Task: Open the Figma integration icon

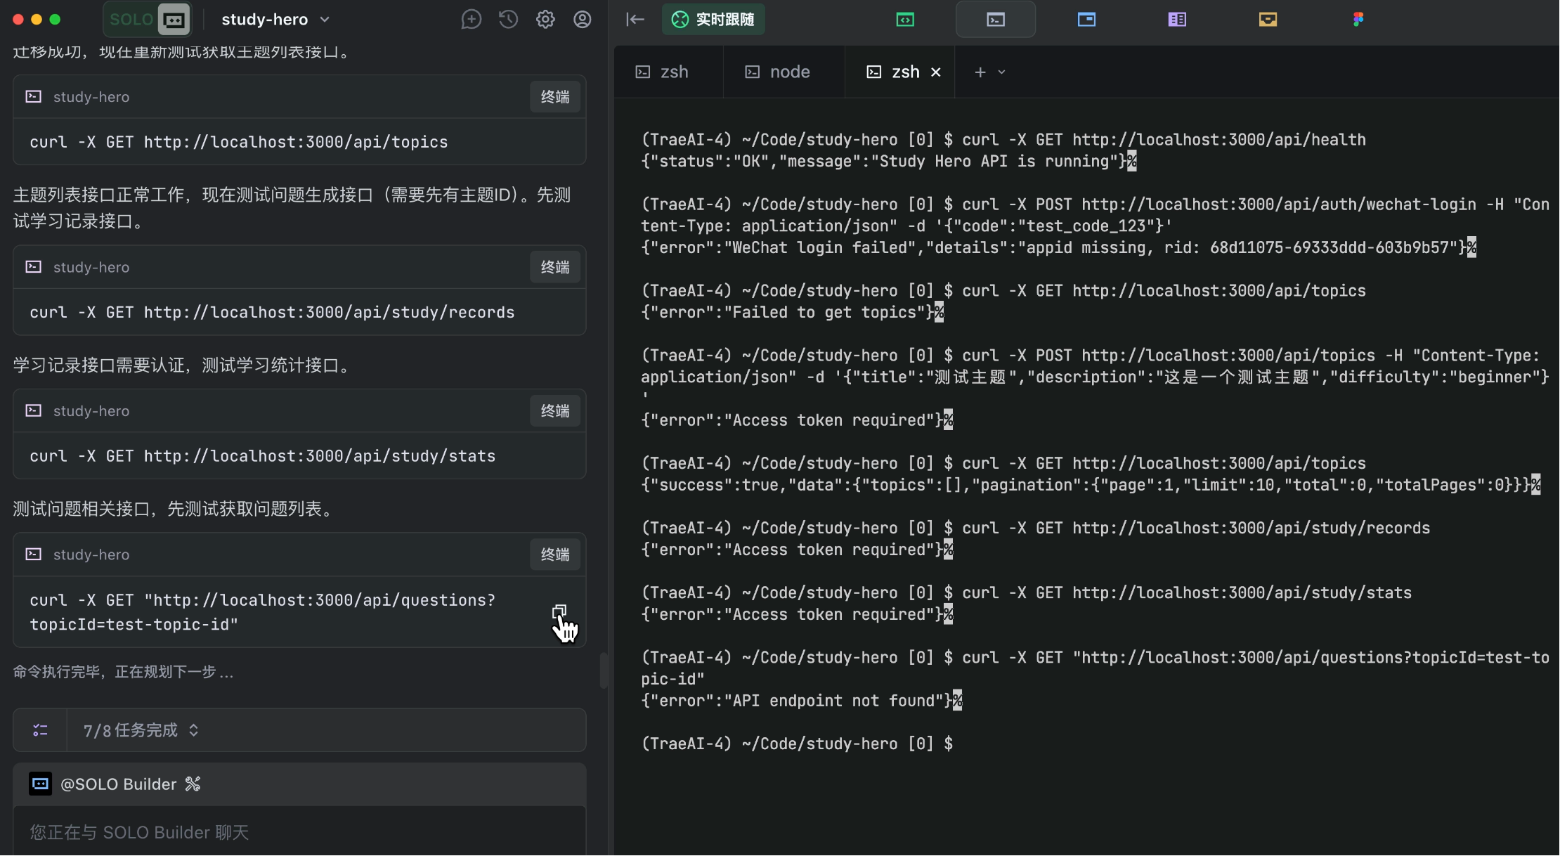Action: click(1358, 20)
